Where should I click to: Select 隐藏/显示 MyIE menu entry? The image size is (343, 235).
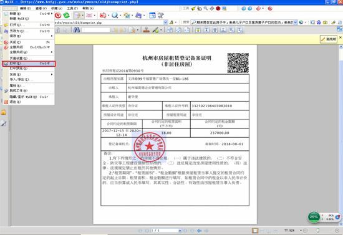[29, 97]
